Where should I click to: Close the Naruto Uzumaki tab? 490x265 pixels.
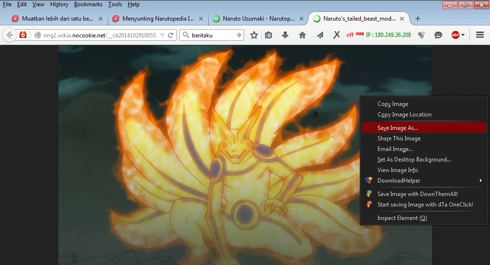[301, 19]
